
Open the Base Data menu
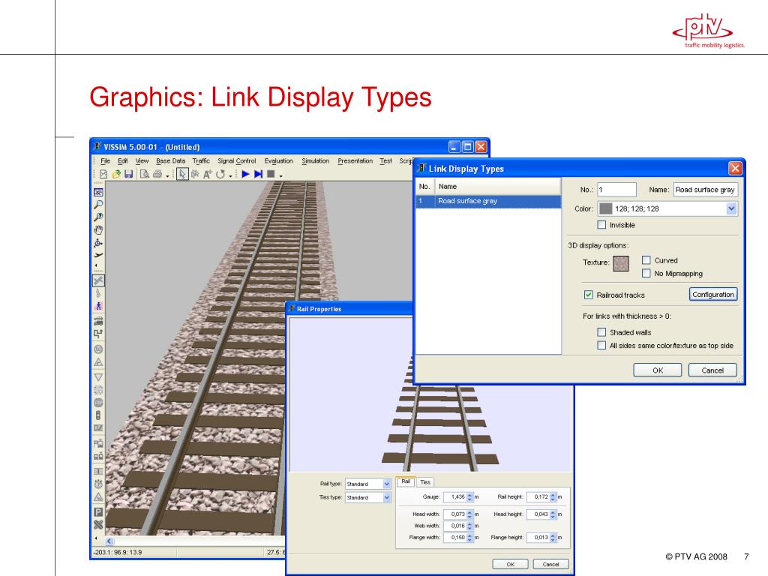click(170, 160)
